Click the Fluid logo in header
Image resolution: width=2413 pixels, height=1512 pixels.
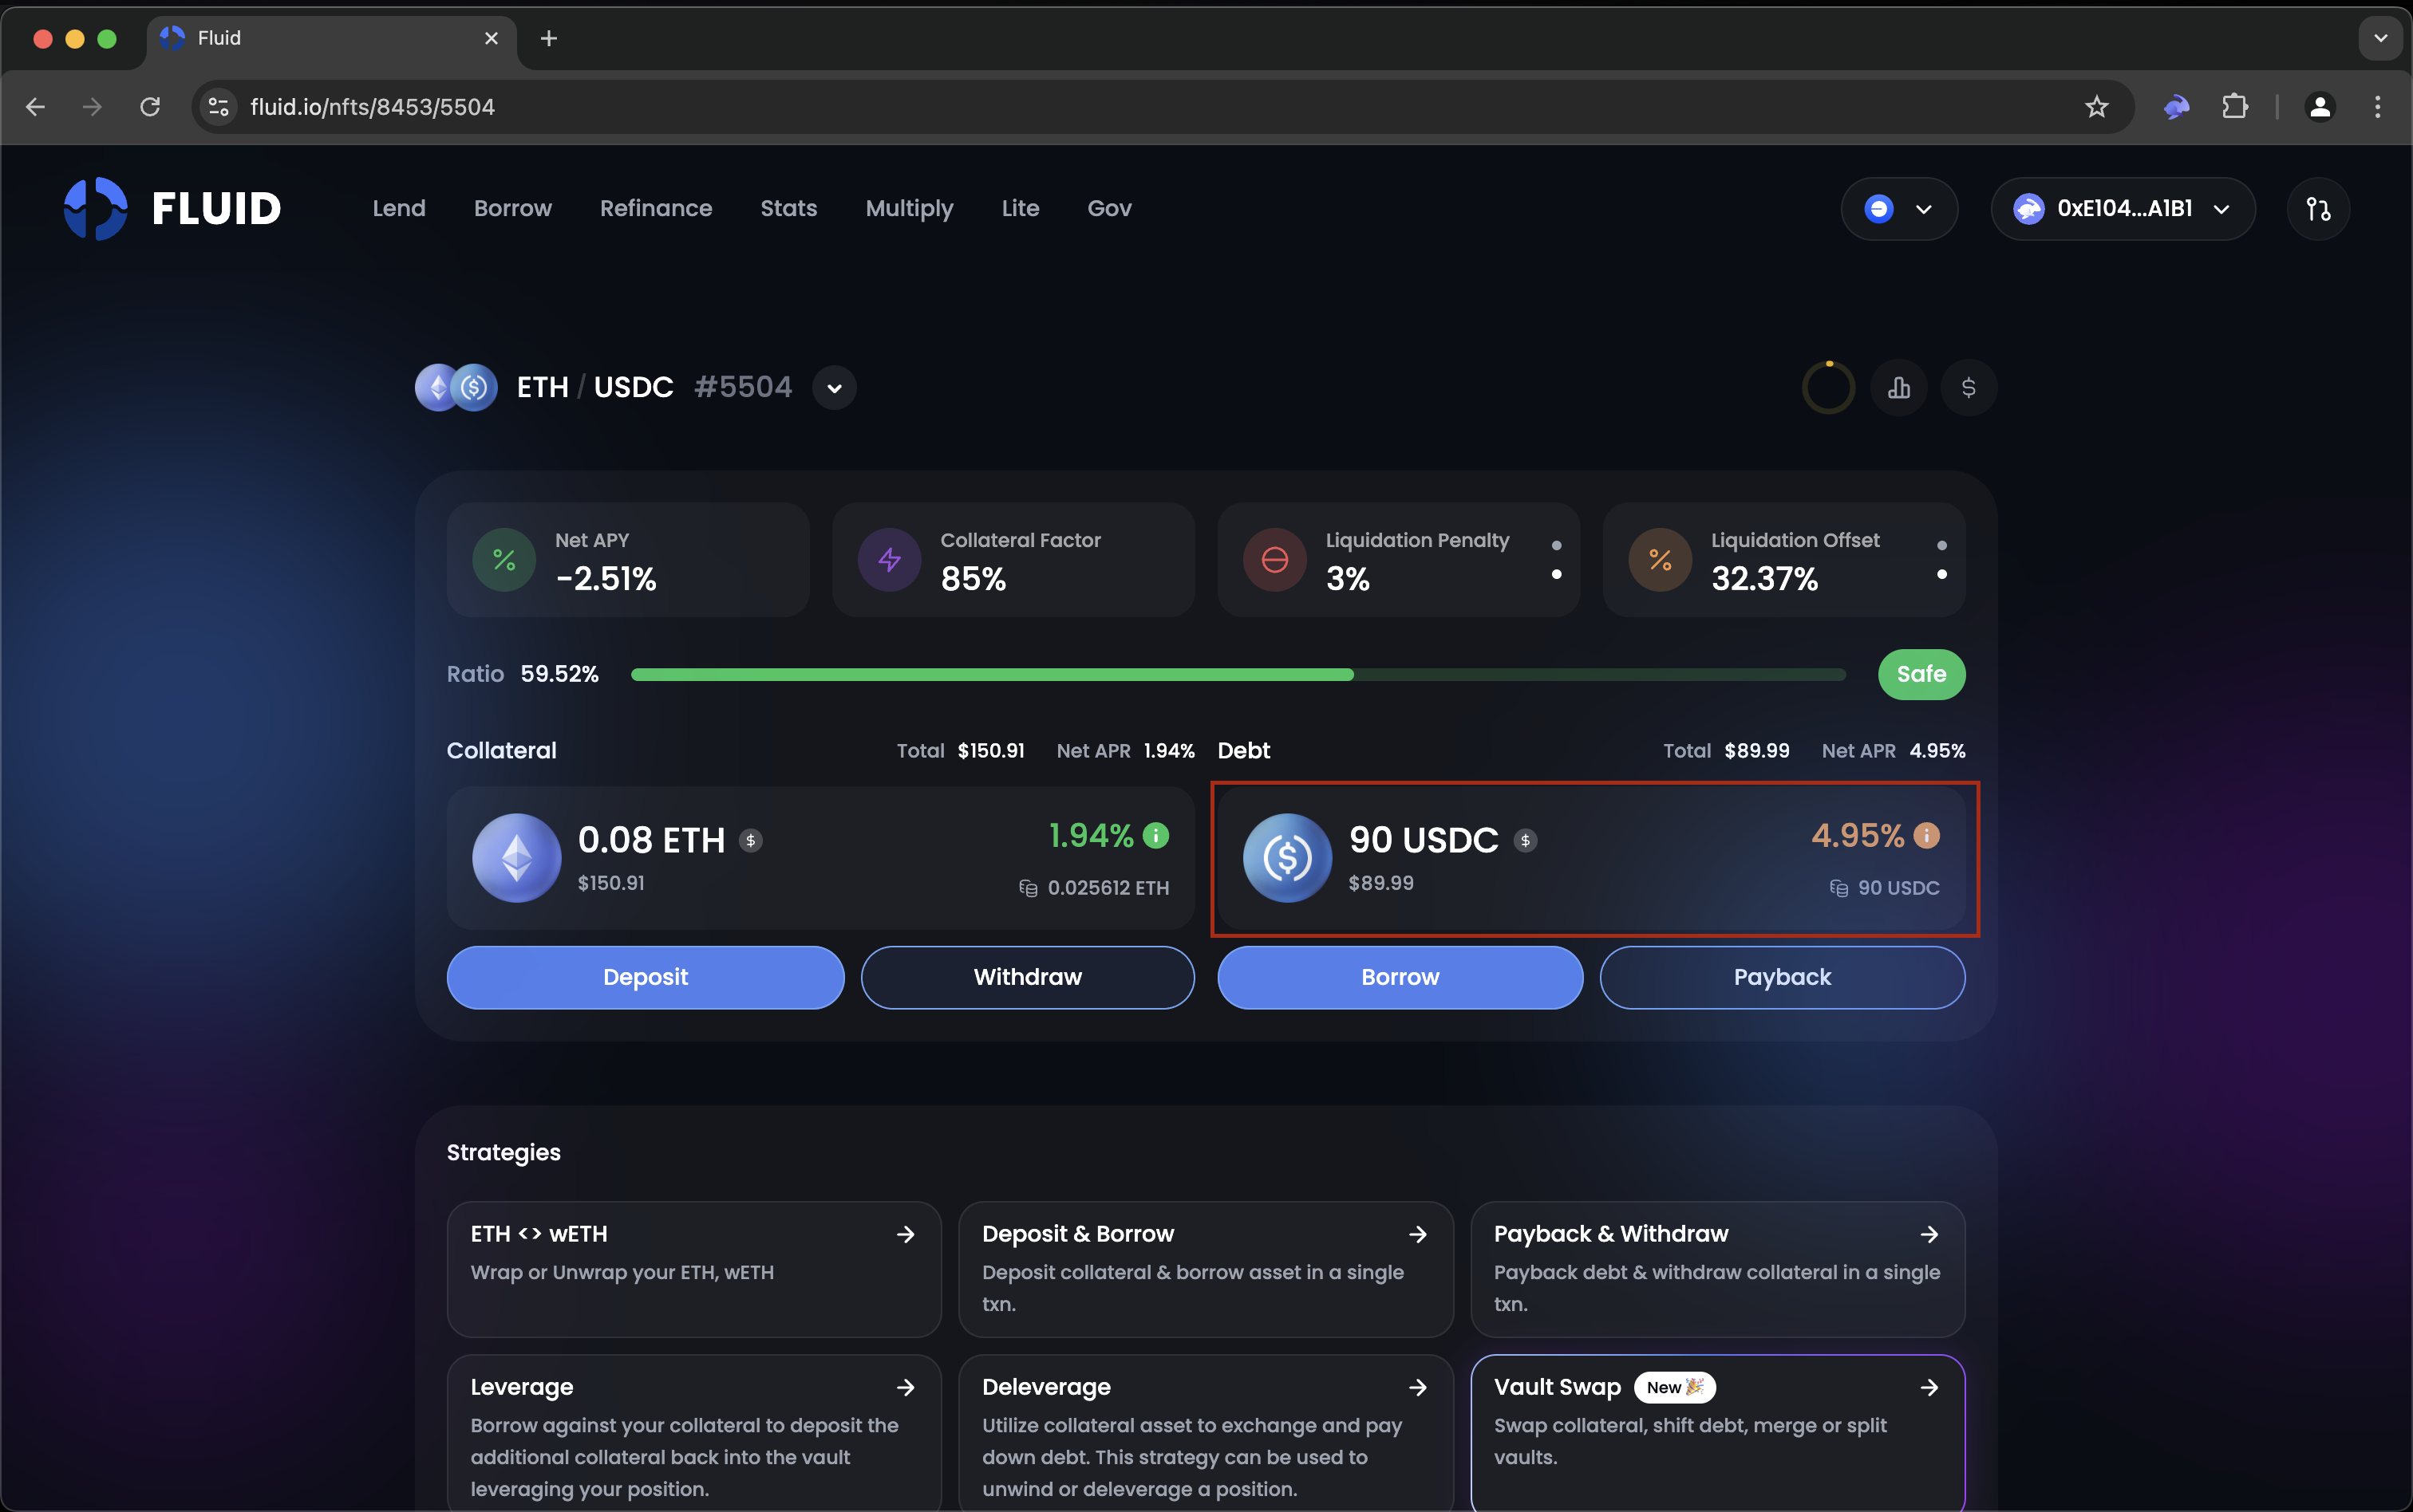point(172,208)
